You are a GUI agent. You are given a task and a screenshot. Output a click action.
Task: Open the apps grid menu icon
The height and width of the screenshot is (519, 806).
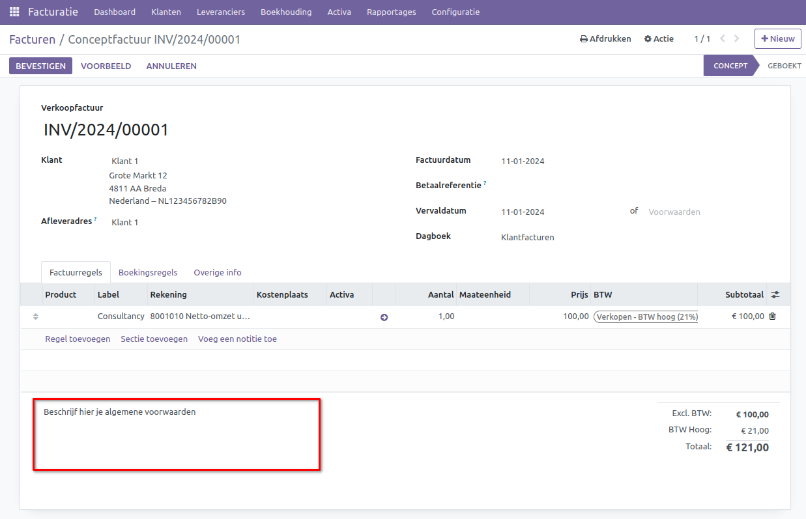(x=14, y=12)
